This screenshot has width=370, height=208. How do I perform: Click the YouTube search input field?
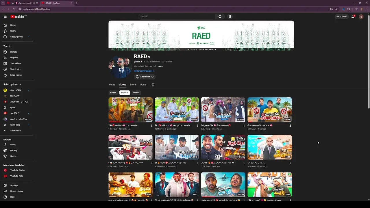177,16
